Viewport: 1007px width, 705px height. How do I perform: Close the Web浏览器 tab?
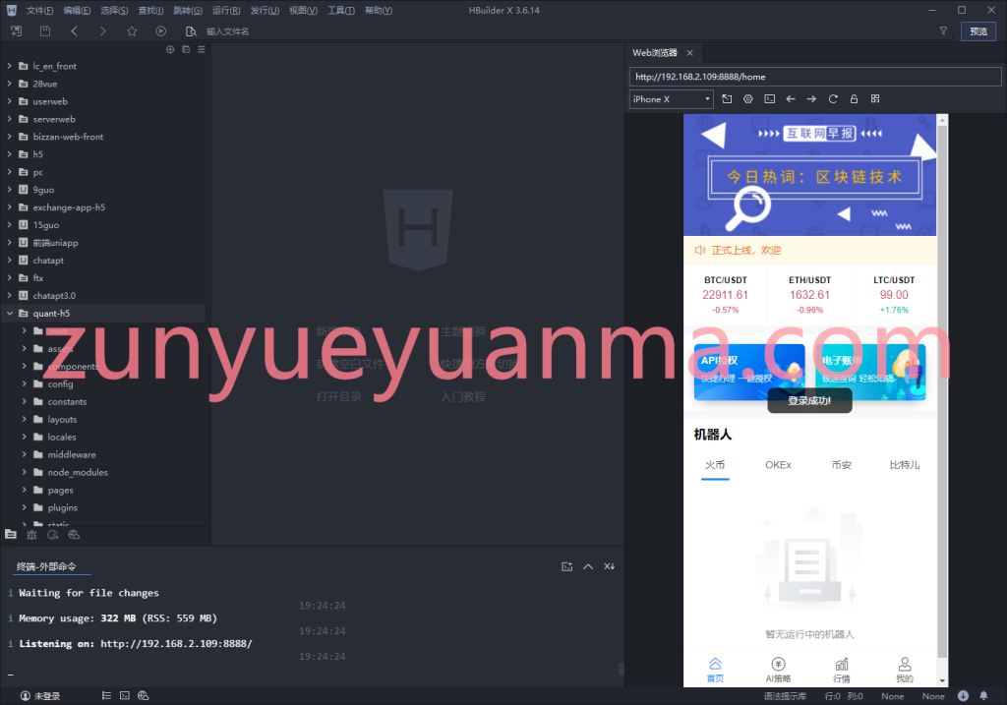[x=689, y=53]
